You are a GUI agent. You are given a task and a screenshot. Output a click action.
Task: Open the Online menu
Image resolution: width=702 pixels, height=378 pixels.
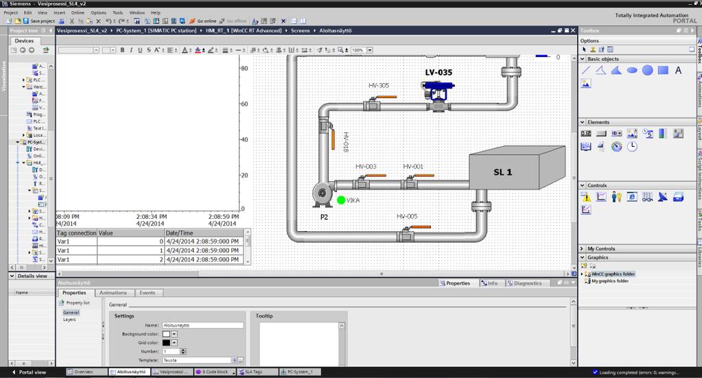click(x=78, y=12)
